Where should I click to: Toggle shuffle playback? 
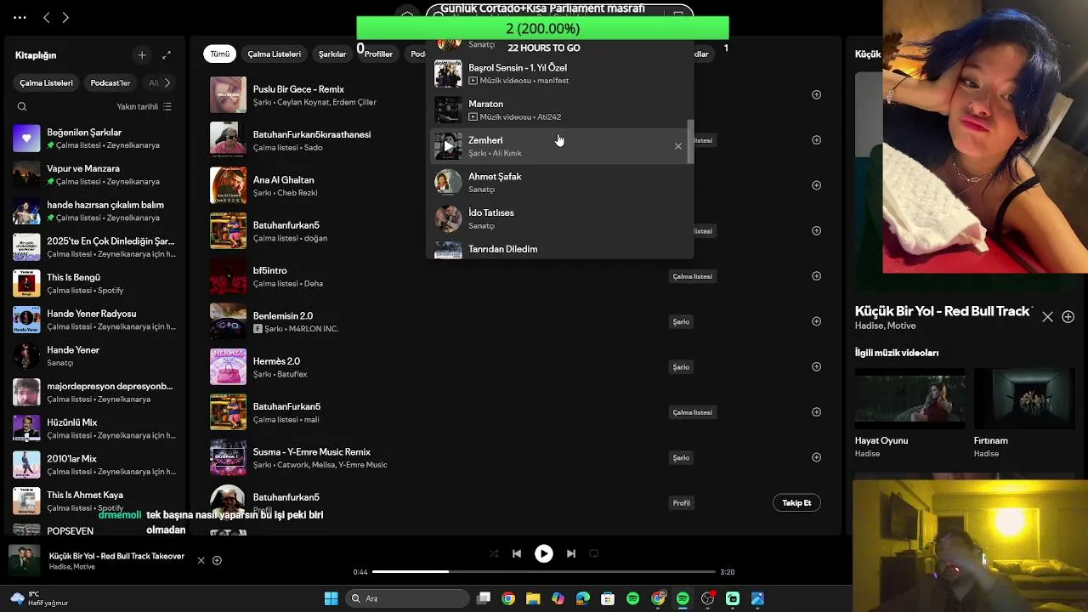pyautogui.click(x=494, y=553)
